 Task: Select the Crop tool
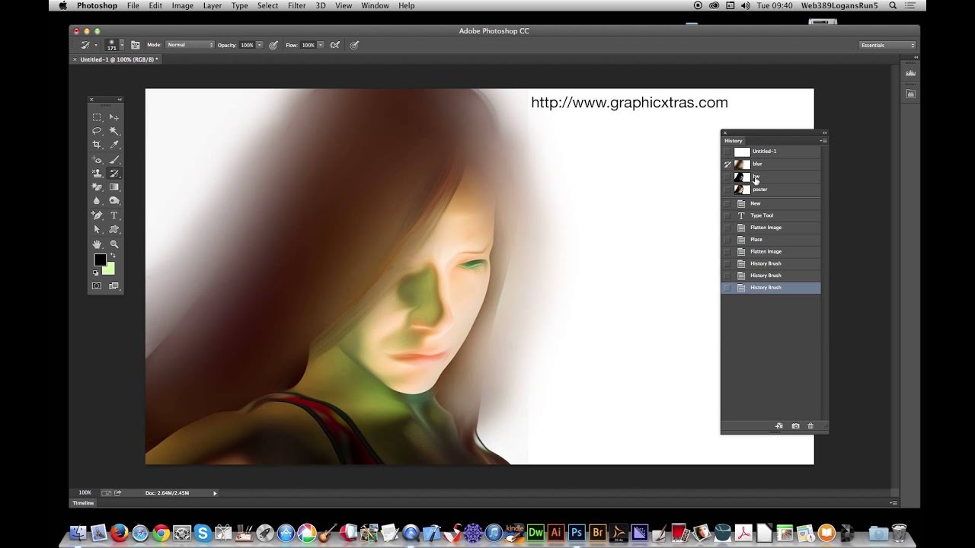tap(97, 145)
